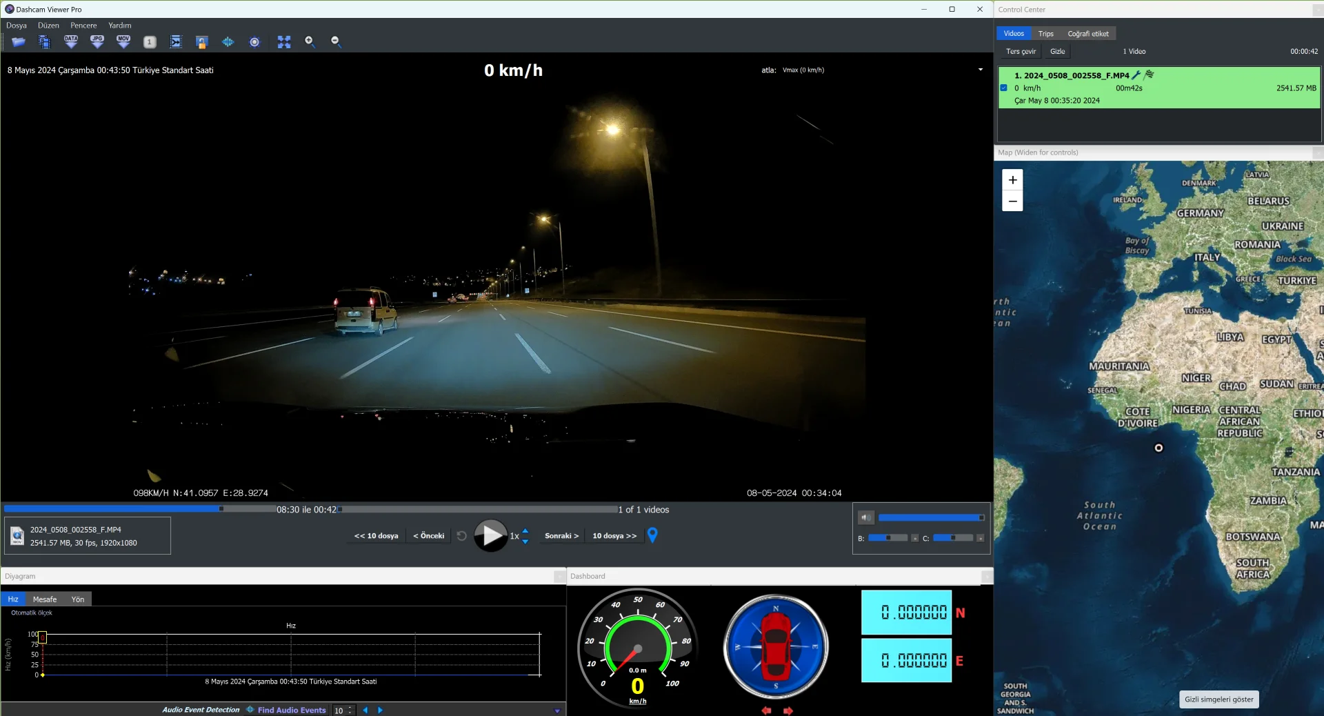Expand the arrow at the Audio Event Detection bar
This screenshot has height=716, width=1324.
pyautogui.click(x=557, y=710)
